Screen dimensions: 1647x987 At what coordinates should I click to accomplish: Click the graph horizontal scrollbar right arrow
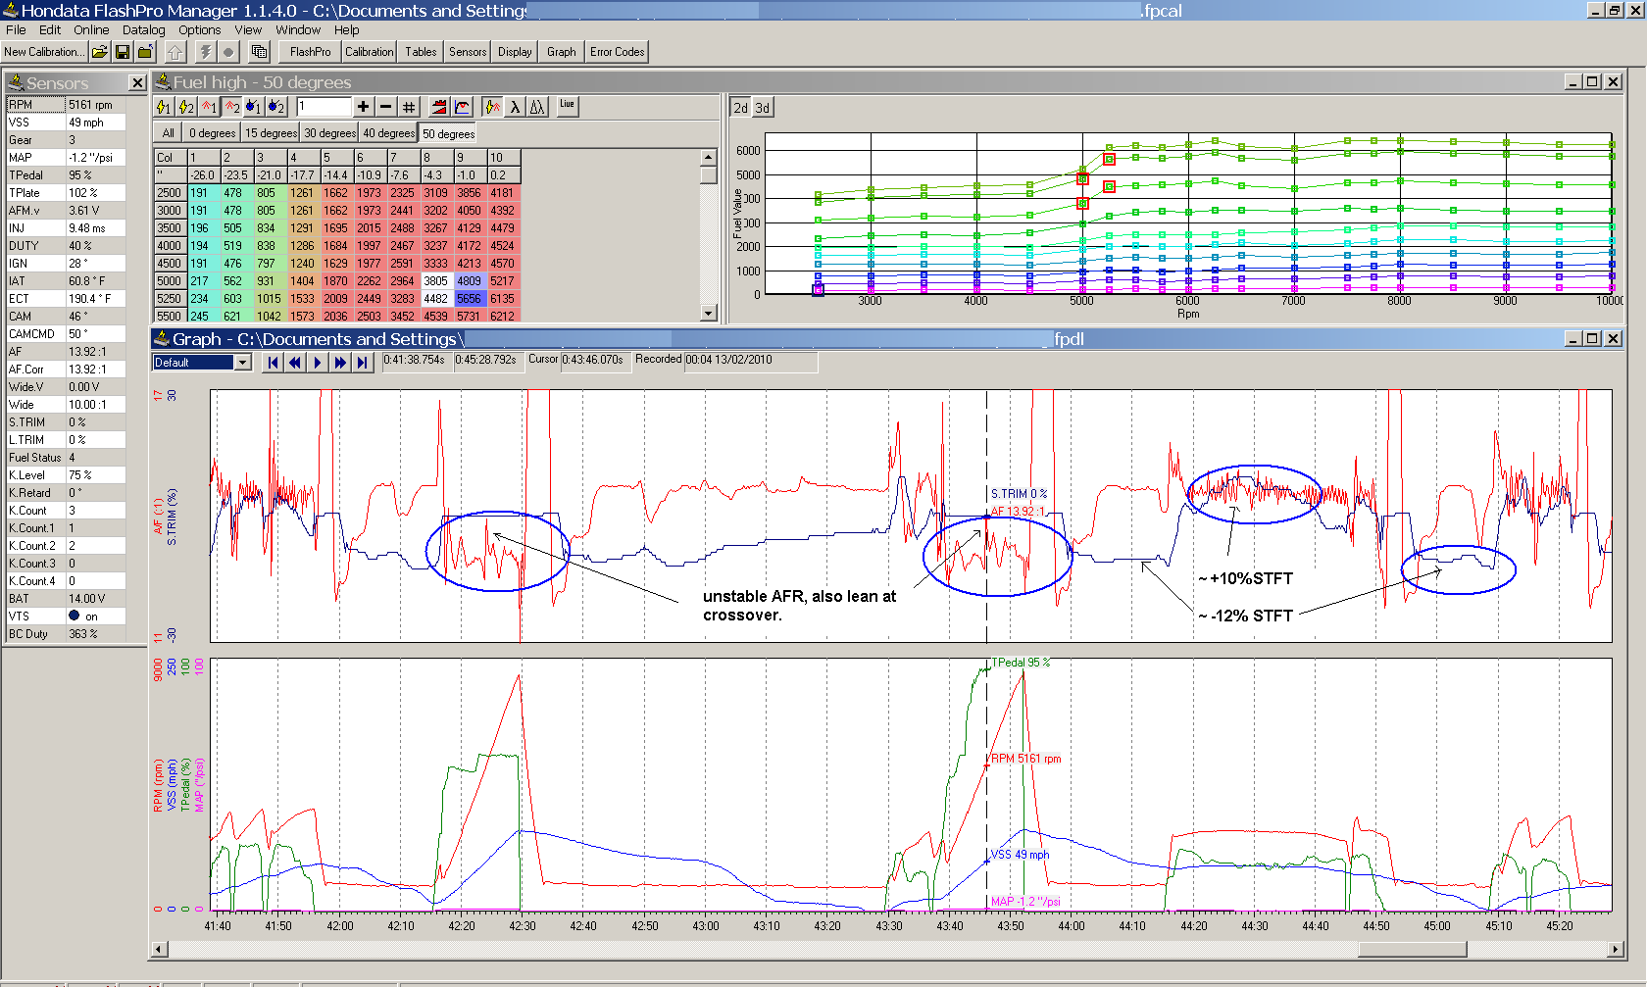pyautogui.click(x=1617, y=949)
